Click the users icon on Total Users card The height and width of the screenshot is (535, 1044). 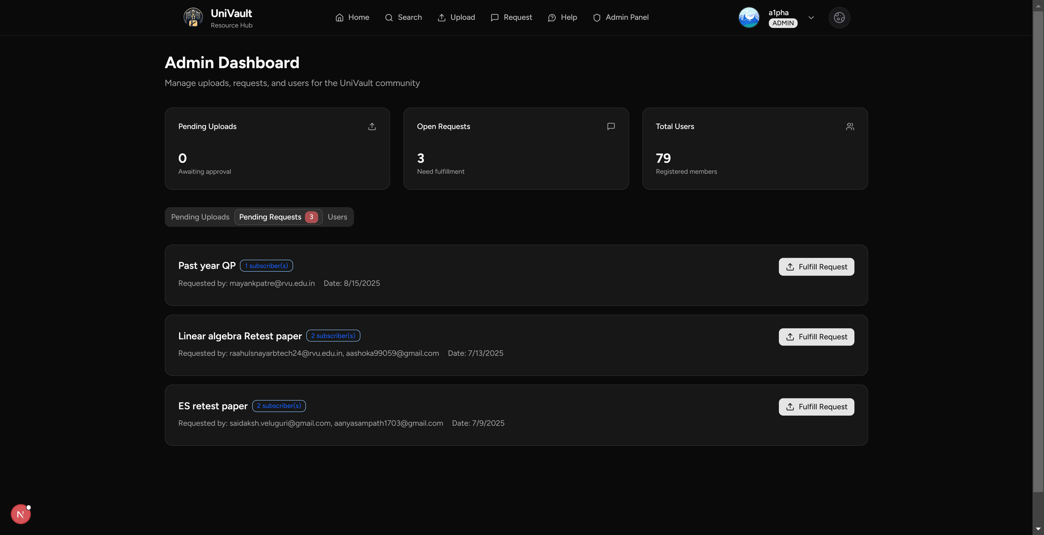(x=850, y=126)
